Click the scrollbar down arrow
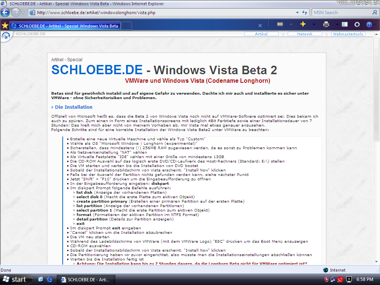Viewport: 380px width, 285px height. (x=376, y=262)
